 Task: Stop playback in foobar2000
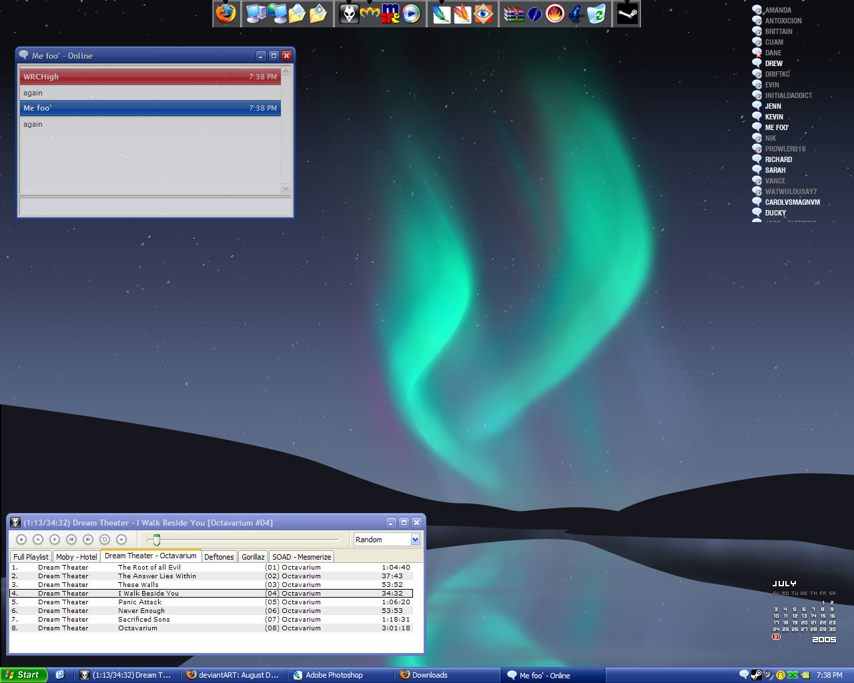[21, 539]
